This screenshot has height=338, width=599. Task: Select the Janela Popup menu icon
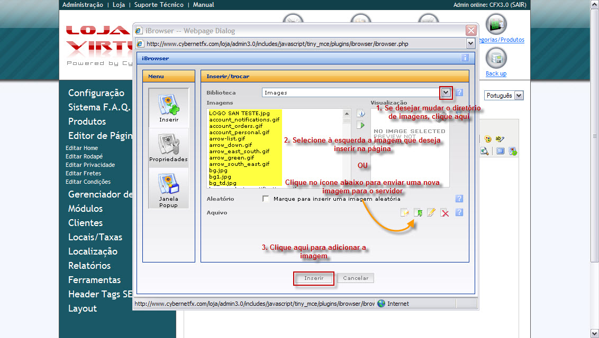click(168, 187)
